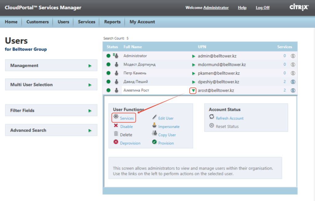Expand row arrow for Модест Дортмунд

[193, 65]
